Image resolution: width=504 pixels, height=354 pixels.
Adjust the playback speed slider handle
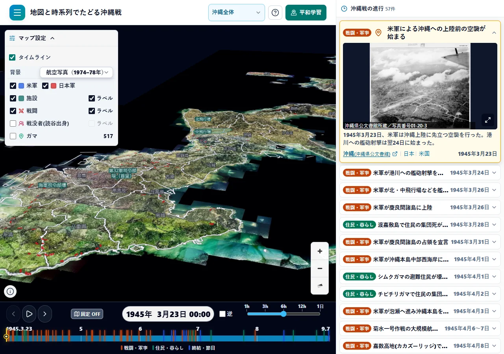[x=283, y=314]
